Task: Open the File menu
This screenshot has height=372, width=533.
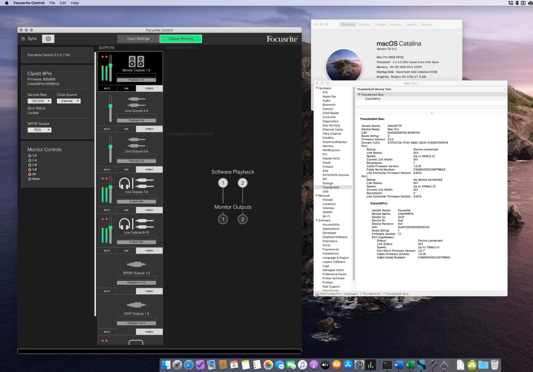Action: coord(52,3)
